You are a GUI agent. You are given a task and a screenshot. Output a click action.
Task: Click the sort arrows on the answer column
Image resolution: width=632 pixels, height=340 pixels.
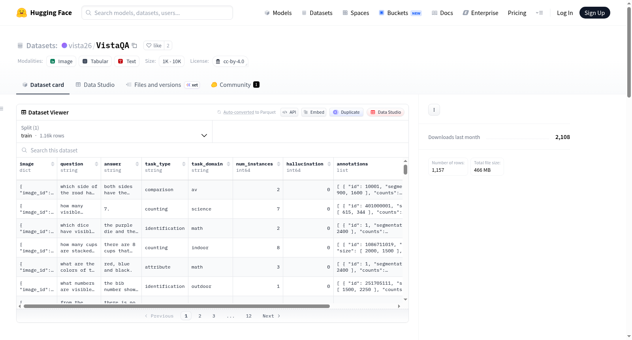(x=137, y=164)
